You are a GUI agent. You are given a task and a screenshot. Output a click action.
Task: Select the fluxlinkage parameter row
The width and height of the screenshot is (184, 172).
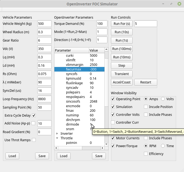(x=74, y=83)
